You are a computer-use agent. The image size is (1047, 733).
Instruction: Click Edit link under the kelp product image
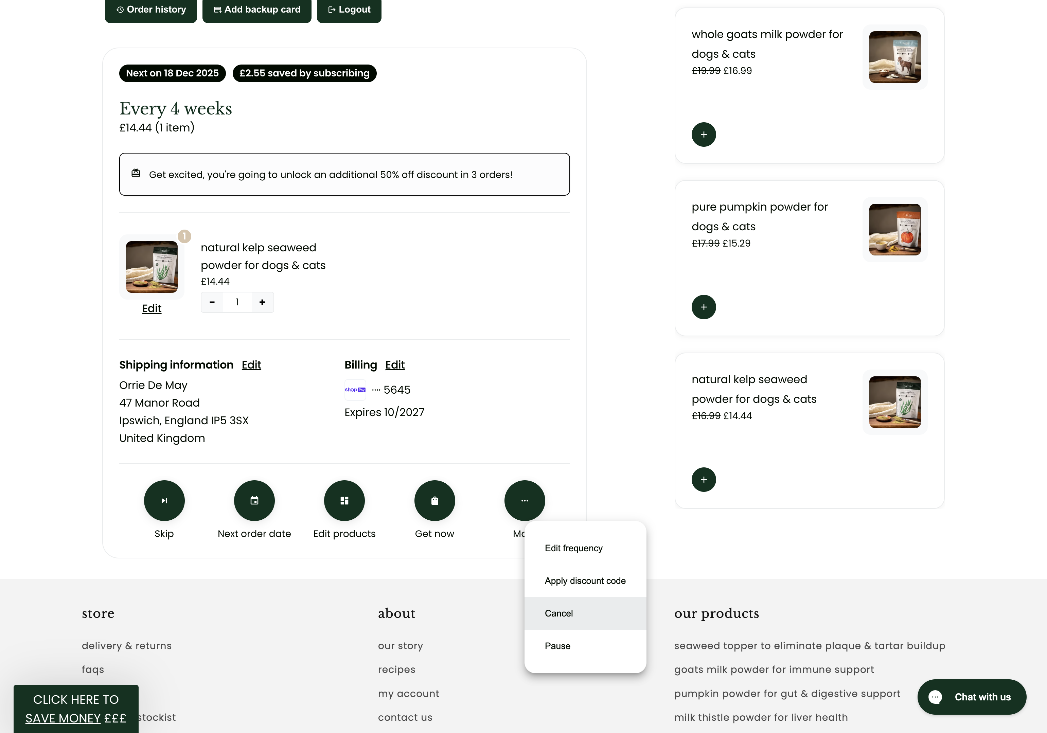pos(152,309)
